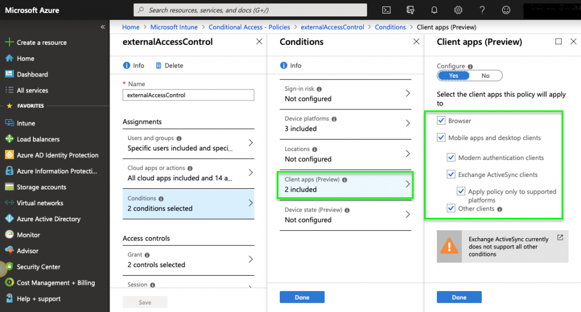The image size is (581, 312).
Task: Open Sign-in risk condition
Action: 346,94
